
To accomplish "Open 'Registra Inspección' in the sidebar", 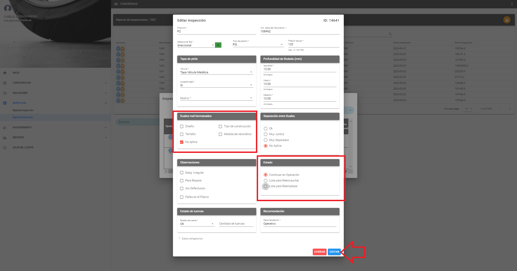I will pos(23,110).
